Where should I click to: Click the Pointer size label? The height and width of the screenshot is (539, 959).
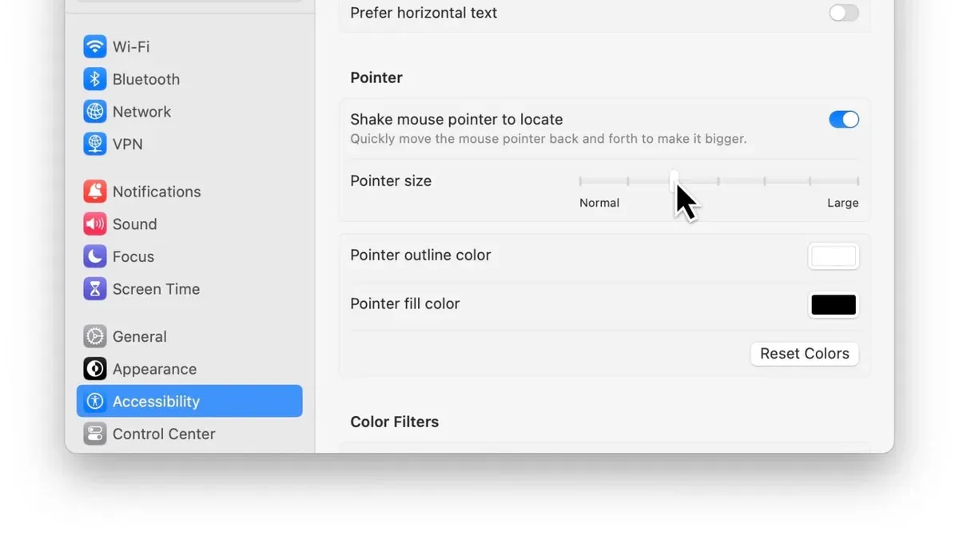coord(391,181)
